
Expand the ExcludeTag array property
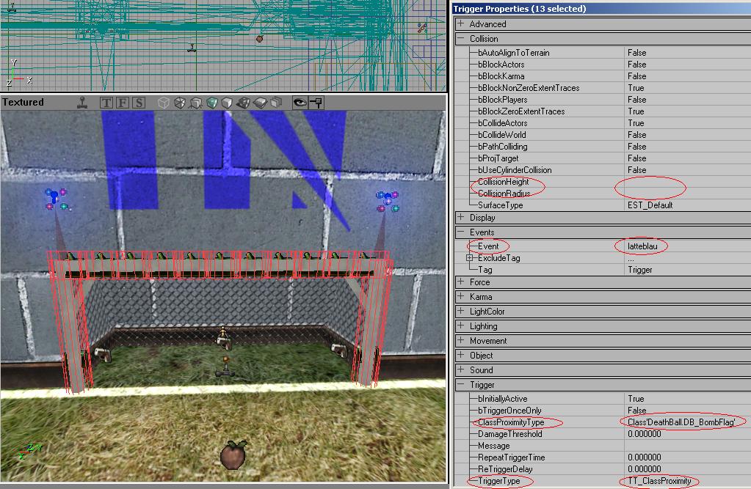coord(470,258)
